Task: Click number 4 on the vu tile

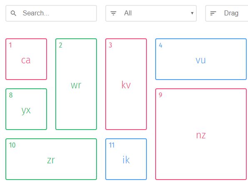Action: [160, 45]
